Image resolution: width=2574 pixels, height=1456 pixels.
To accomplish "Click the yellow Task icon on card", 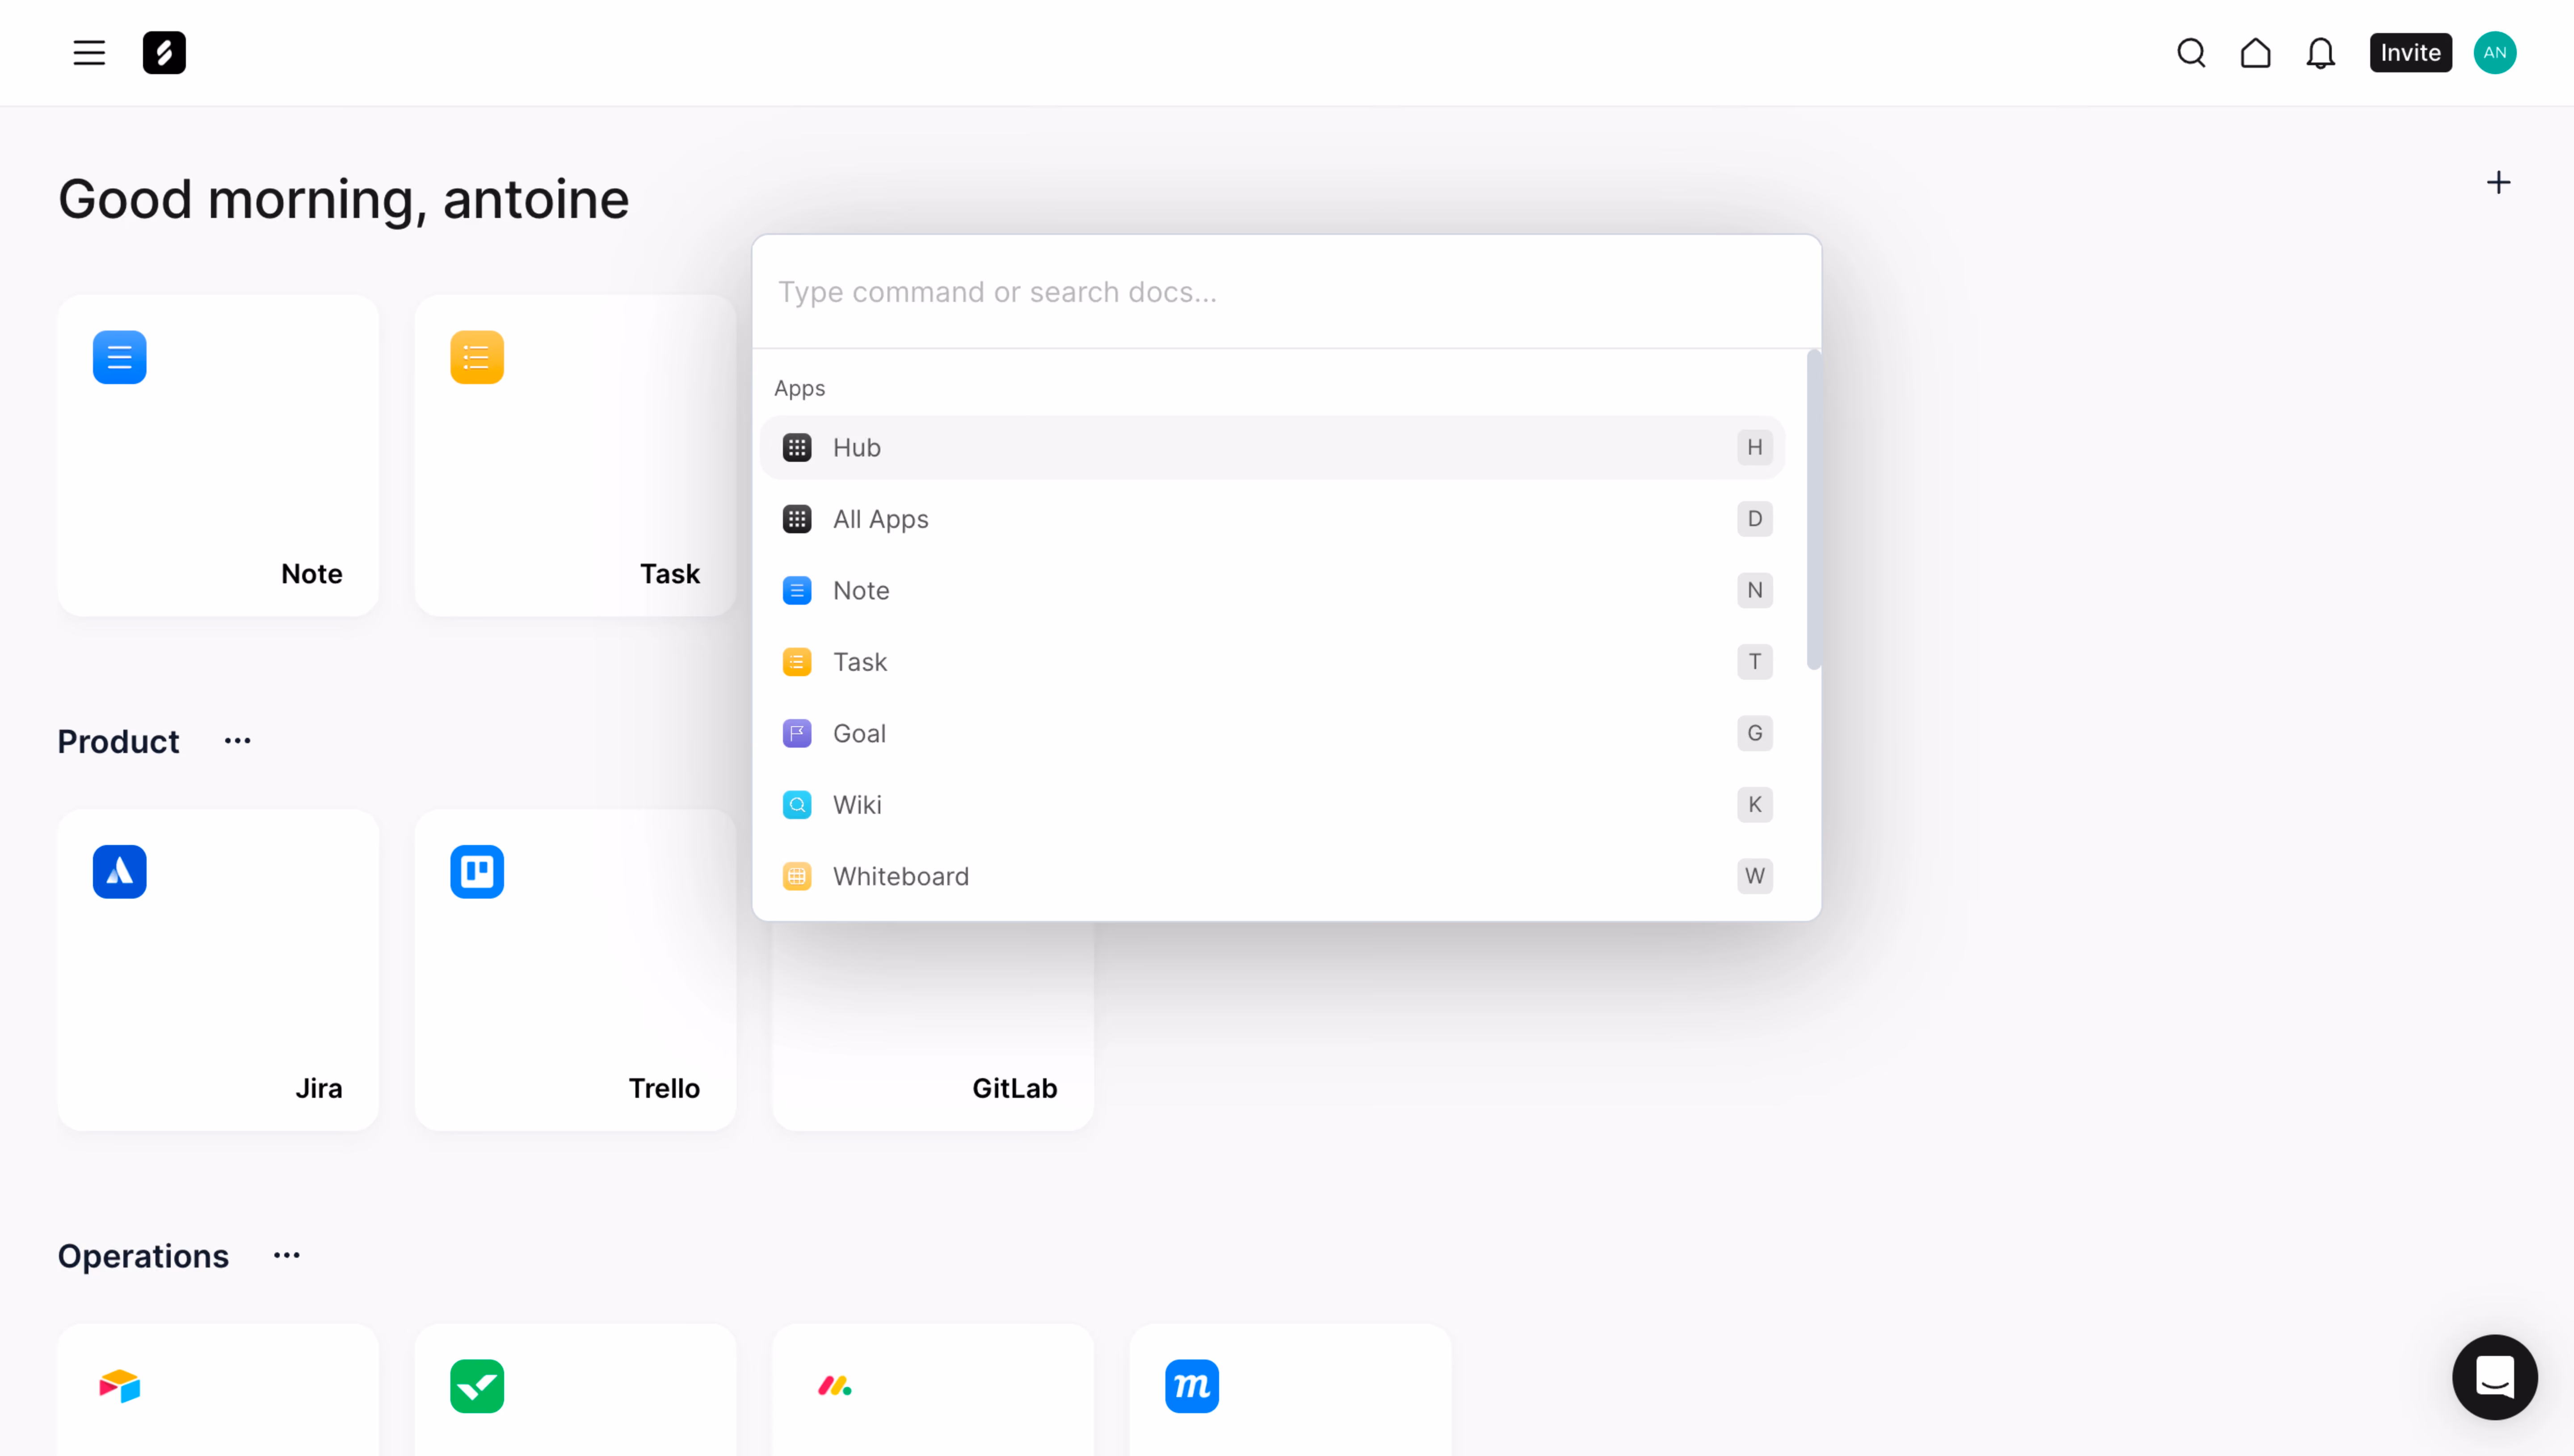I will tap(477, 357).
